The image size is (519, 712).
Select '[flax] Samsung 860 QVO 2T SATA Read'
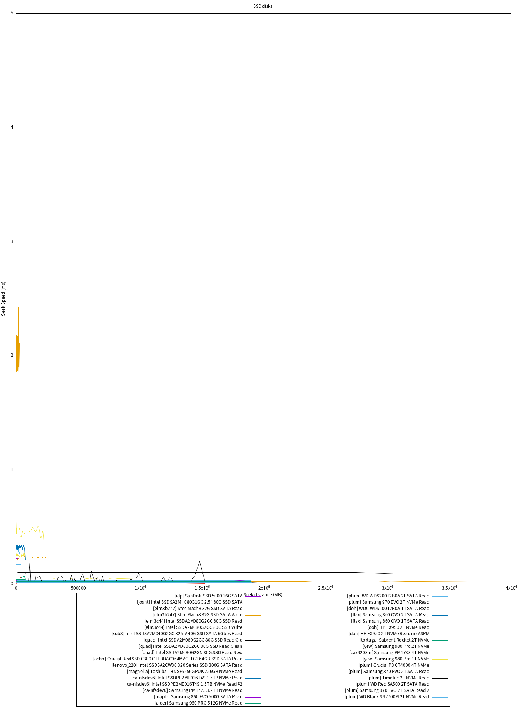pos(390,615)
